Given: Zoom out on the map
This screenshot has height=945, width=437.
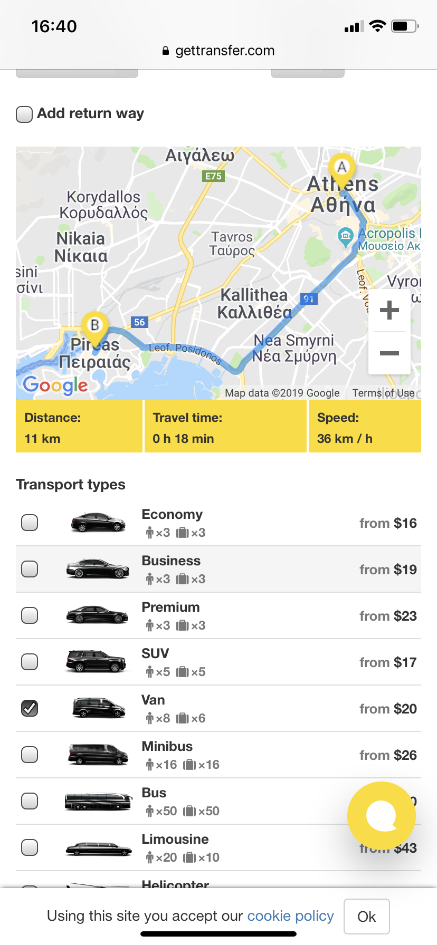Looking at the screenshot, I should pyautogui.click(x=389, y=353).
